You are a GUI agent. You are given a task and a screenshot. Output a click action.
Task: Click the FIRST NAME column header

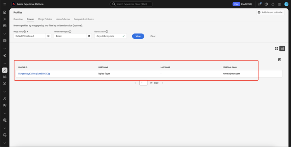pos(103,67)
